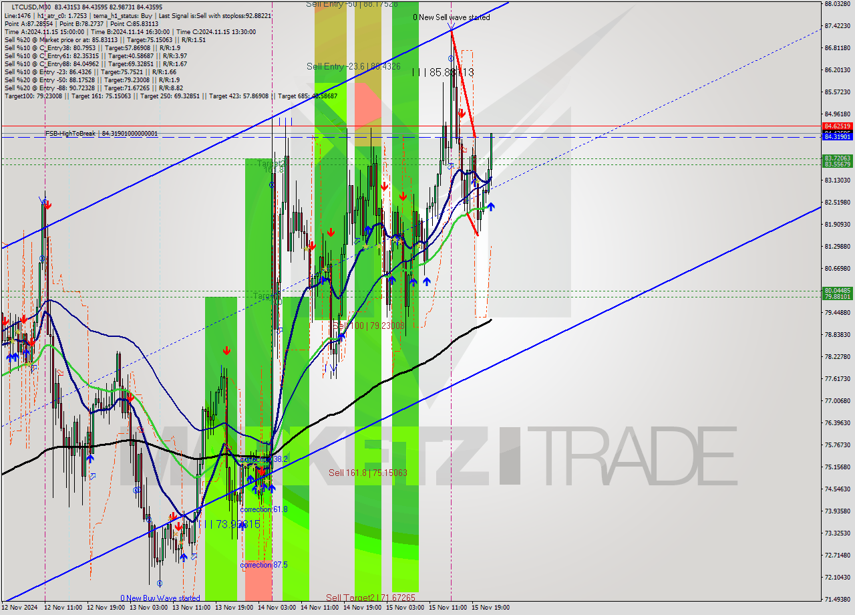This screenshot has height=615, width=855.
Task: Click the green 79.88101 price tag
Action: pyautogui.click(x=837, y=296)
